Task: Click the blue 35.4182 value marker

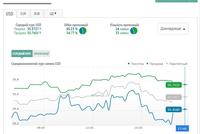Action: (x=173, y=109)
